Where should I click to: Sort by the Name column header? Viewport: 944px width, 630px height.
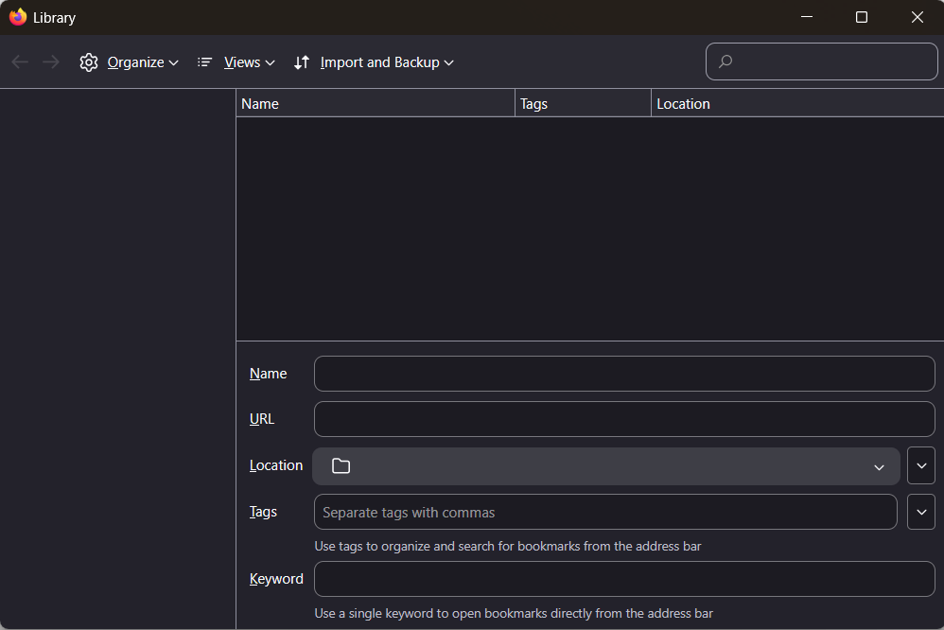pyautogui.click(x=375, y=104)
